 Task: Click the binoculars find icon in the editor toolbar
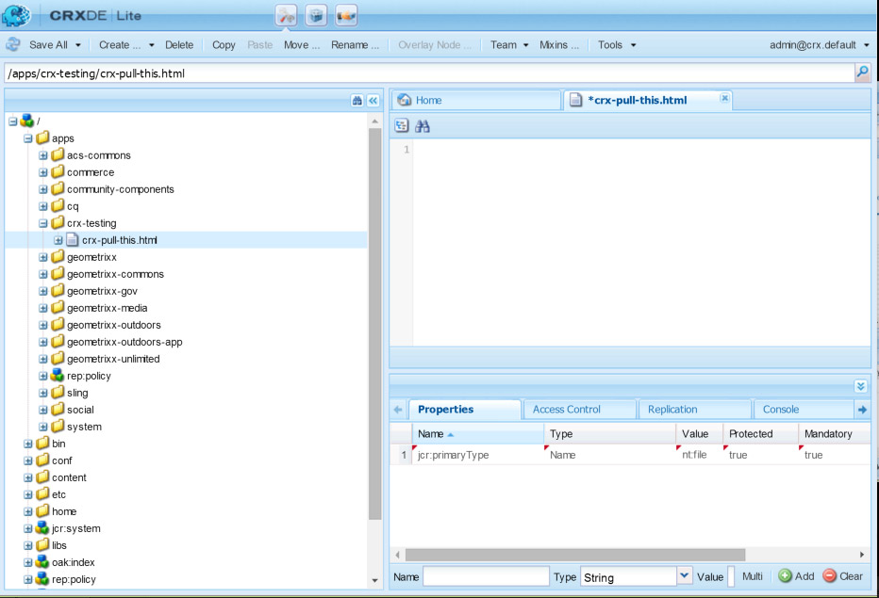click(423, 126)
